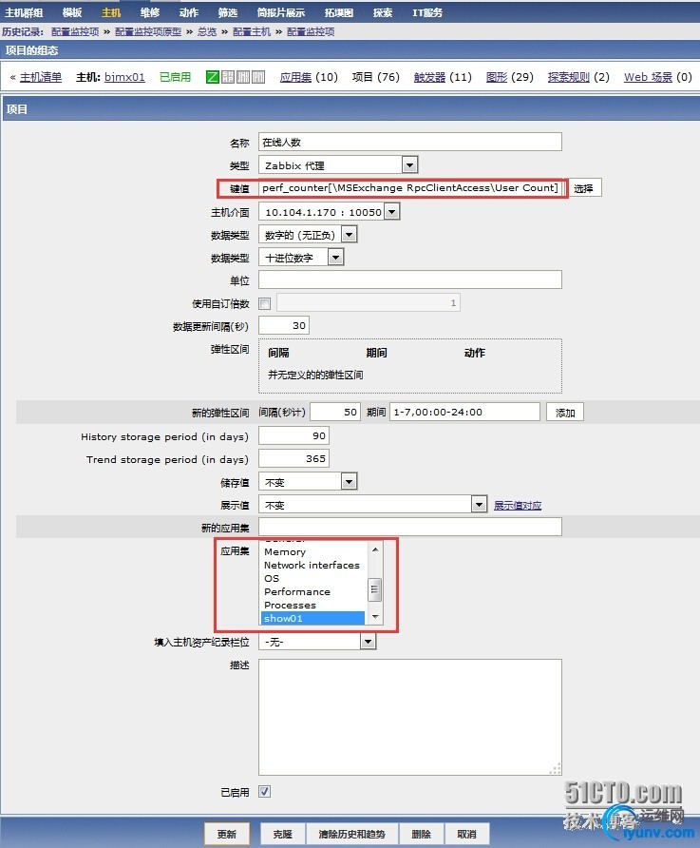The height and width of the screenshot is (848, 700).
Task: Open the 数字的 (无正负) data type dropdown
Action: tap(308, 235)
